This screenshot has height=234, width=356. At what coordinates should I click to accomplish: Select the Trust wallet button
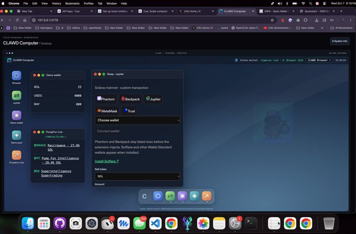point(129,111)
